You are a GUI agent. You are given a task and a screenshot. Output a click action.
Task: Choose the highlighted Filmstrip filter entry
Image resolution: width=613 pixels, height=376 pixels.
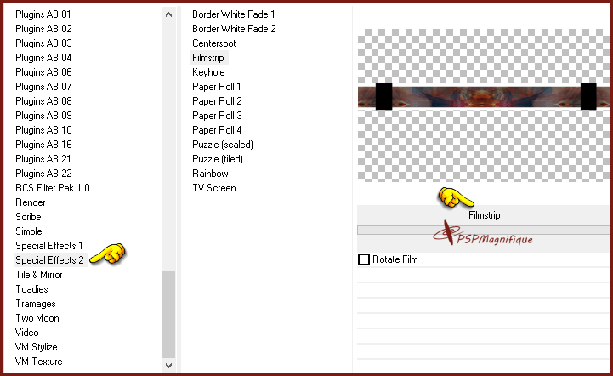click(209, 58)
